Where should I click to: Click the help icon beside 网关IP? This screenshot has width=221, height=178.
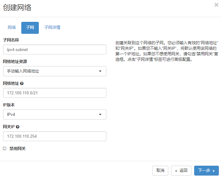coord(18,127)
